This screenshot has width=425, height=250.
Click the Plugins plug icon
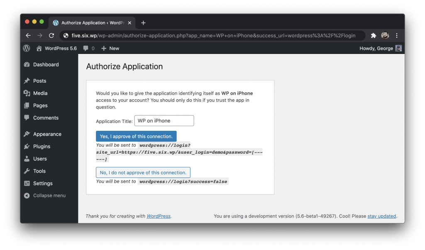[x=27, y=147]
